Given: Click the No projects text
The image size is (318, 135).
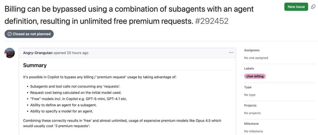Looking at the screenshot, I should click(252, 113).
